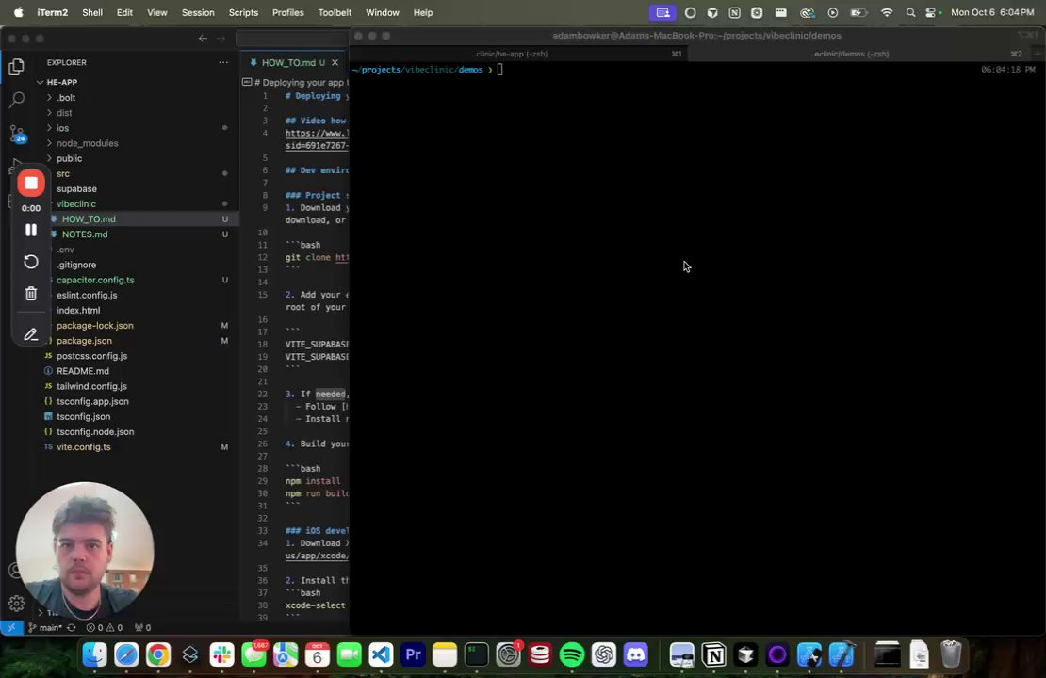This screenshot has height=678, width=1046.
Task: Open Explorer more actions ellipsis
Action: [222, 63]
